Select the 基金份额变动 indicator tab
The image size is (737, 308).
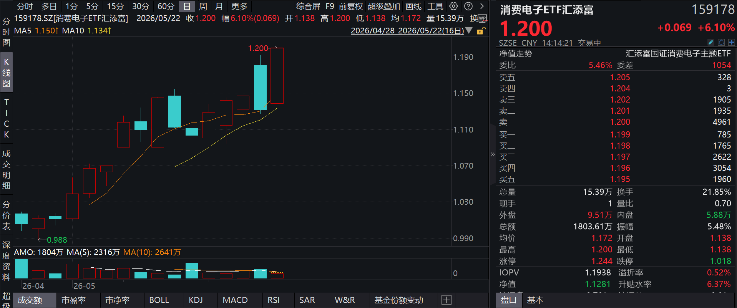point(399,300)
